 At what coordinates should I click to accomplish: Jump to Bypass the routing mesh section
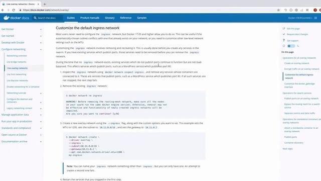(x=302, y=106)
